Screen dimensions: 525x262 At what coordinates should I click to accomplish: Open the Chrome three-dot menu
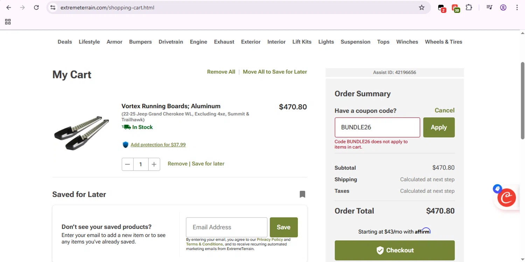(x=517, y=7)
